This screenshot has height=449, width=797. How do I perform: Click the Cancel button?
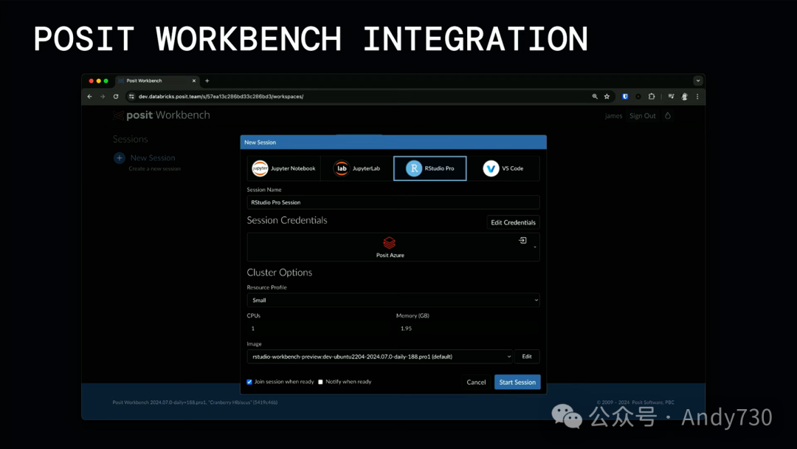476,383
